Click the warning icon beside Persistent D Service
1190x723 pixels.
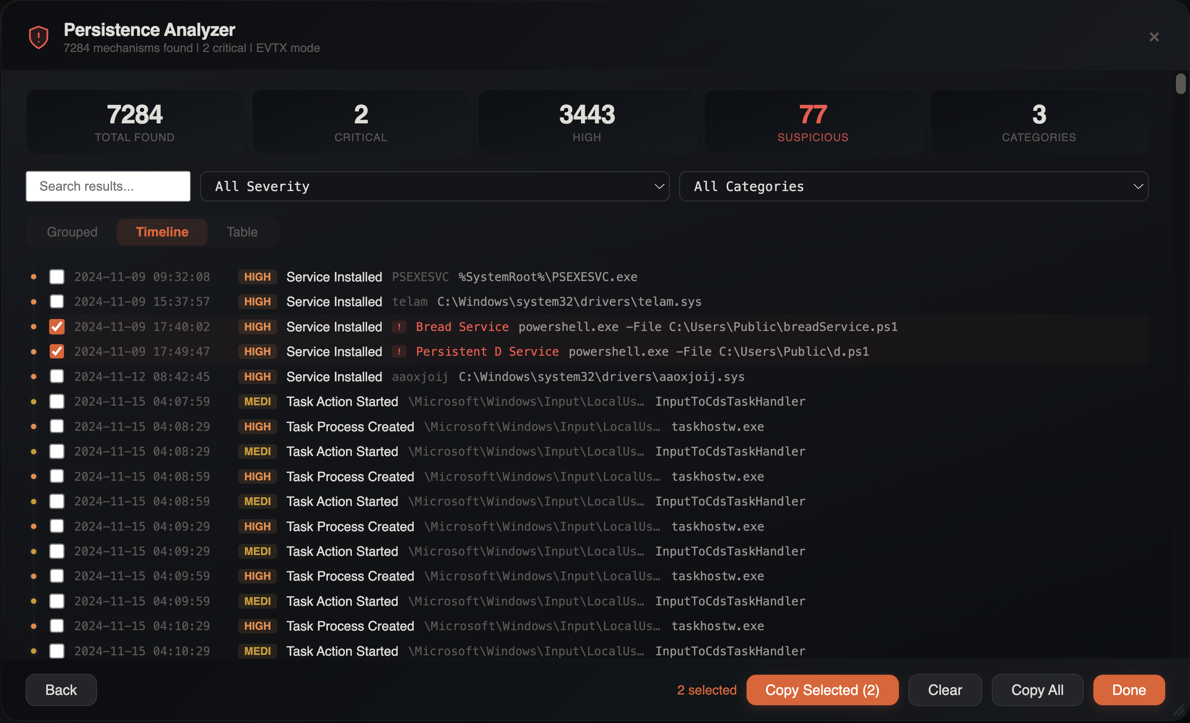coord(399,352)
